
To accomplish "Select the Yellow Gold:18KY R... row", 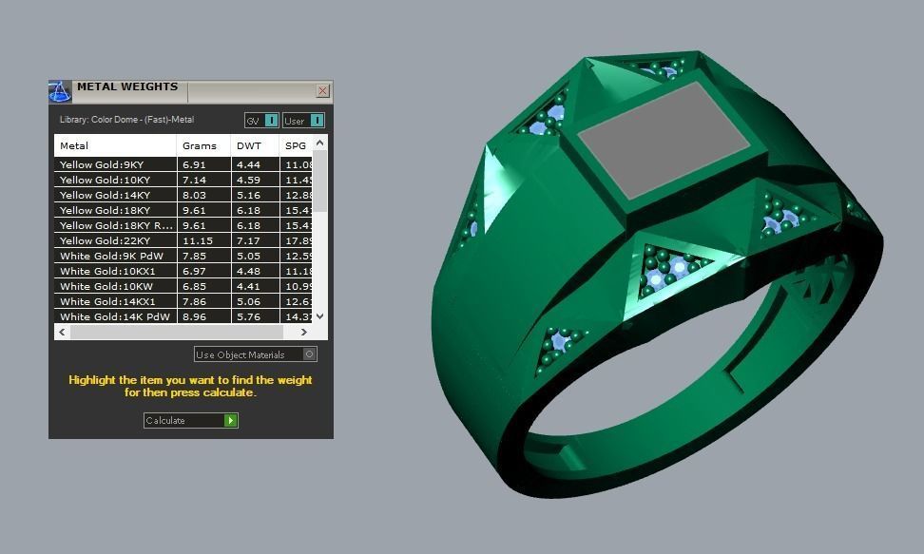I will [x=183, y=226].
